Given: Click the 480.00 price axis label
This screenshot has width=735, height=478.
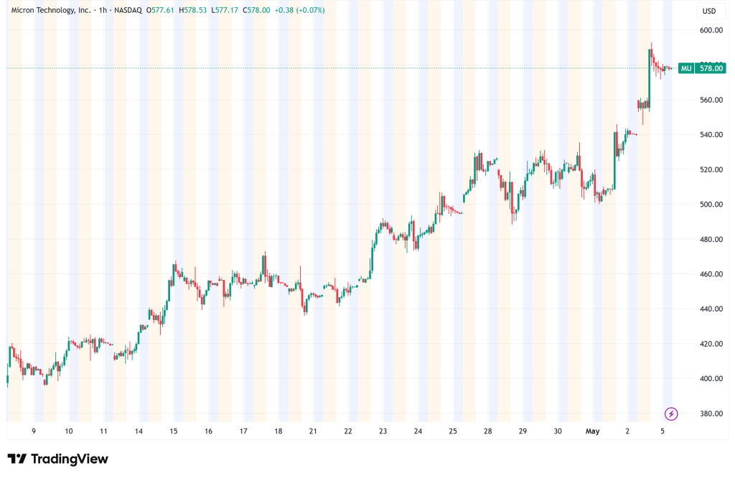Looking at the screenshot, I should coord(711,239).
